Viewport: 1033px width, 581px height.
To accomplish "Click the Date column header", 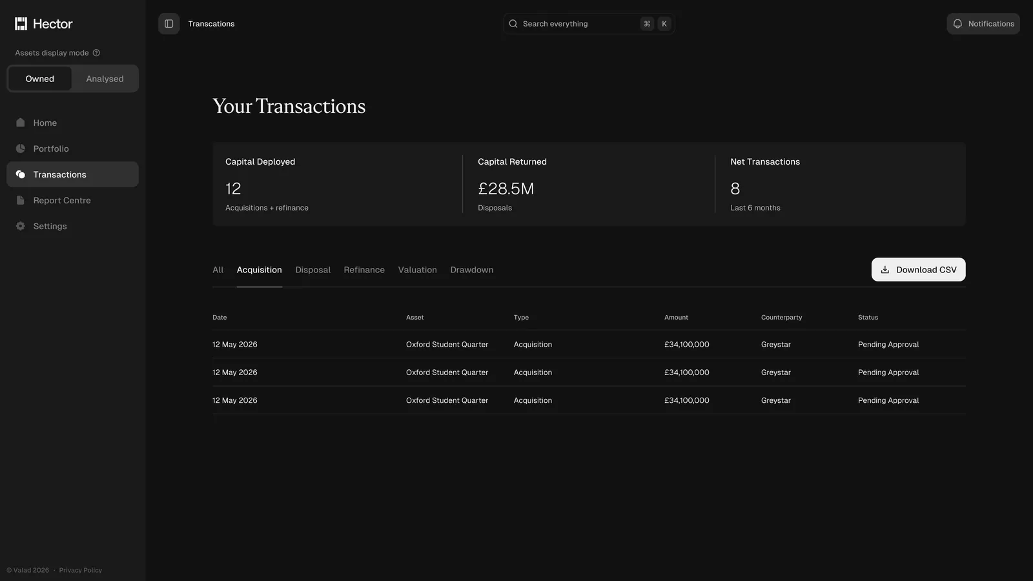I will tap(220, 318).
